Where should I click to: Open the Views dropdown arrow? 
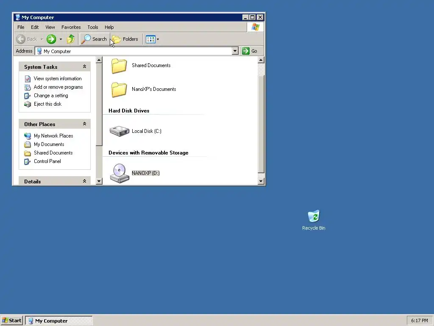pyautogui.click(x=158, y=39)
